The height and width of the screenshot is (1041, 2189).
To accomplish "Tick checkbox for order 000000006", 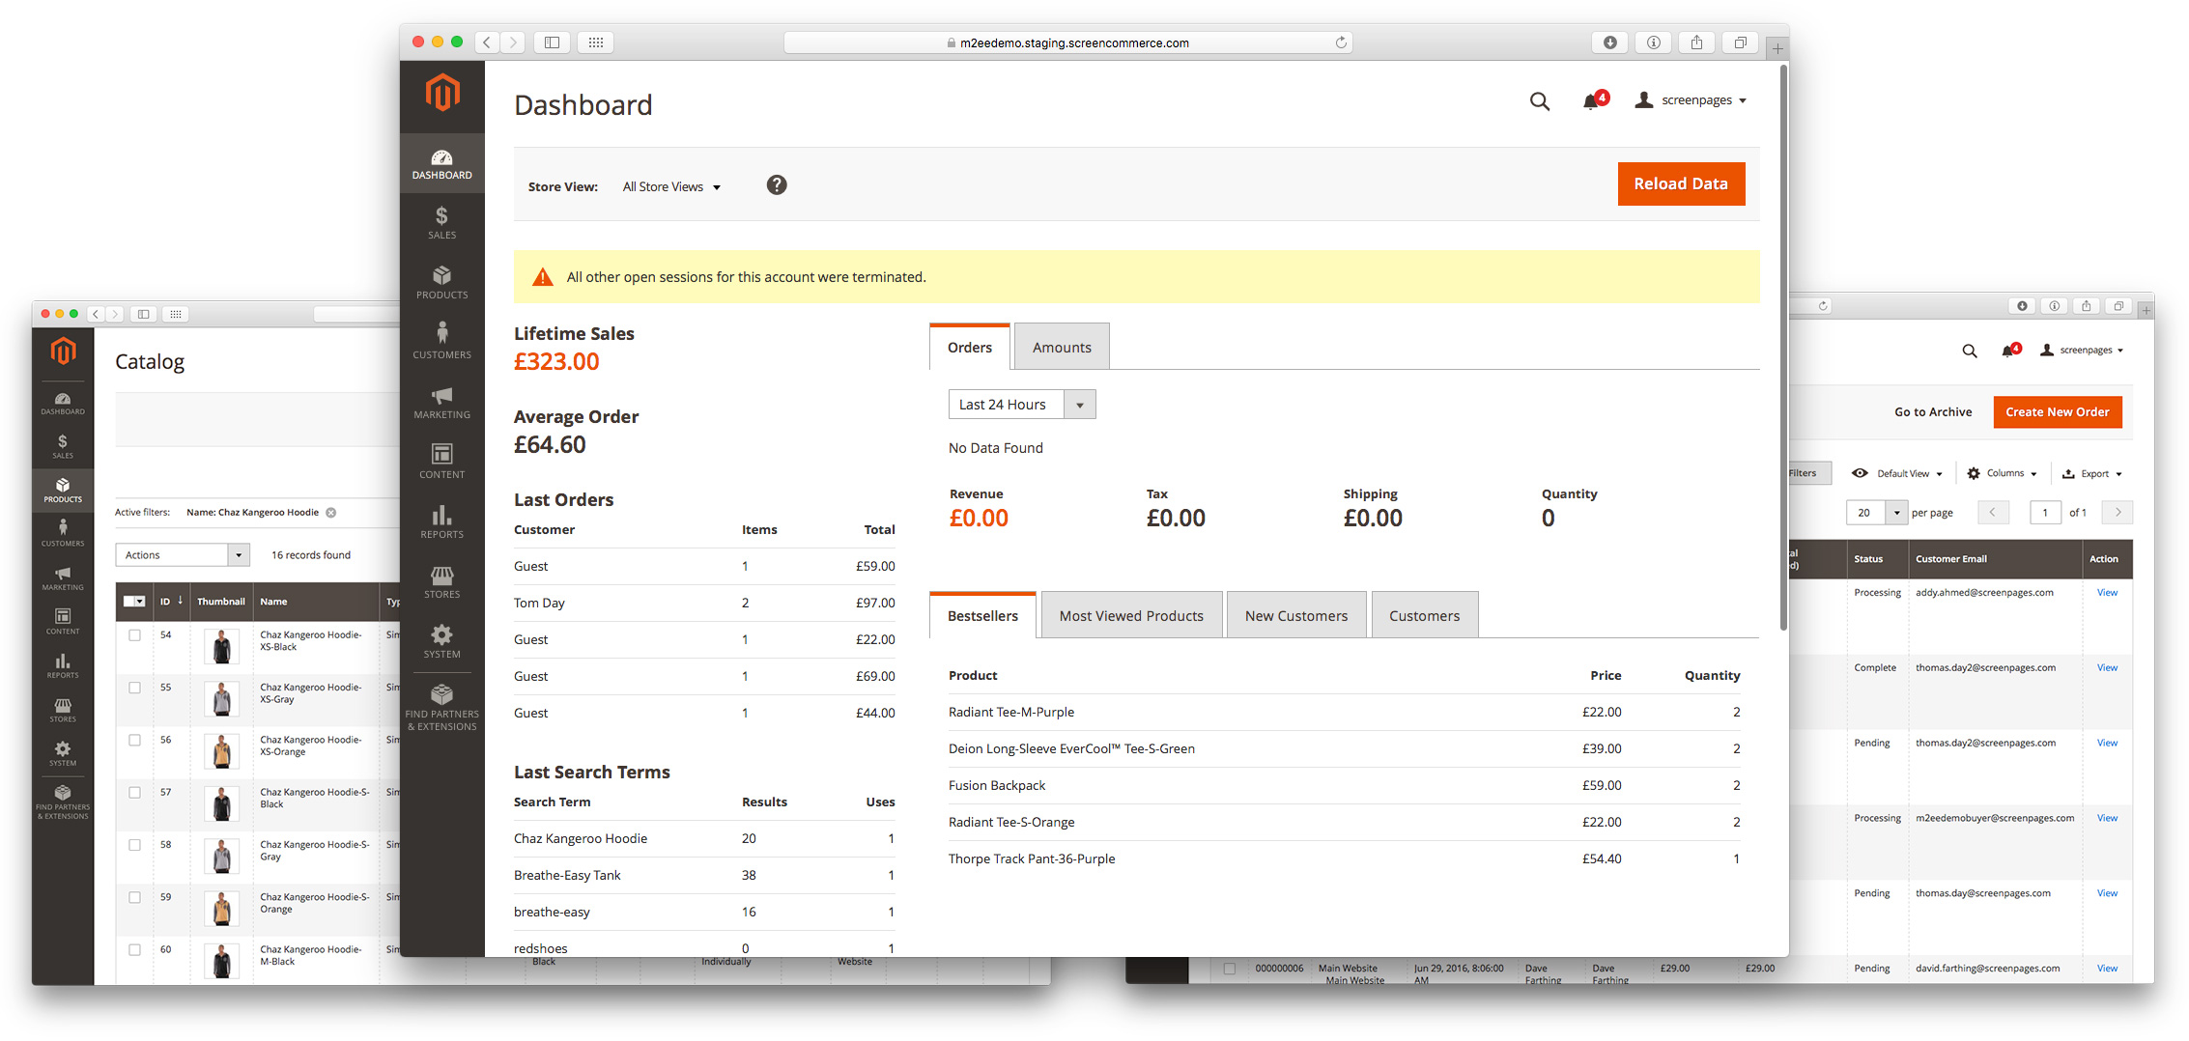I will click(1230, 969).
